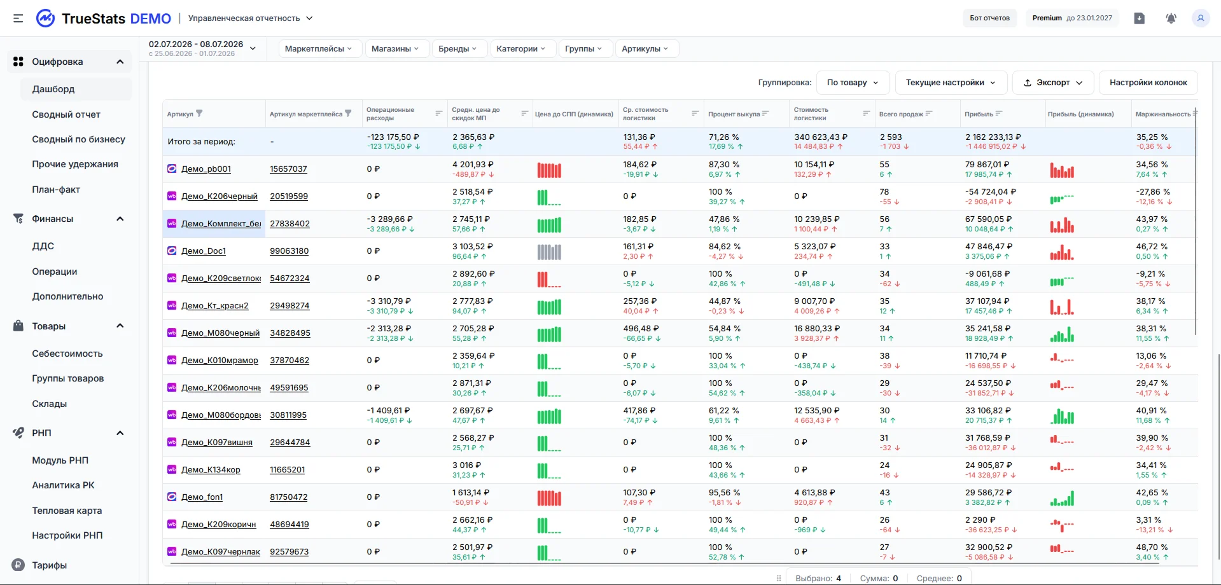Open Прочие удержания page

point(75,164)
